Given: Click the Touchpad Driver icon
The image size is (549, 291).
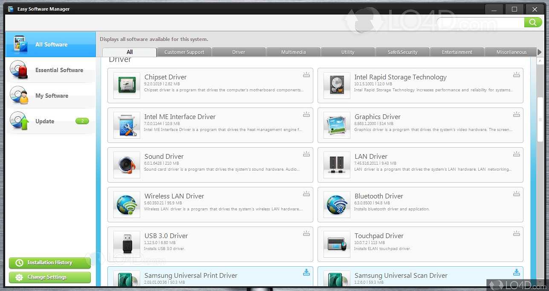Looking at the screenshot, I should point(337,244).
